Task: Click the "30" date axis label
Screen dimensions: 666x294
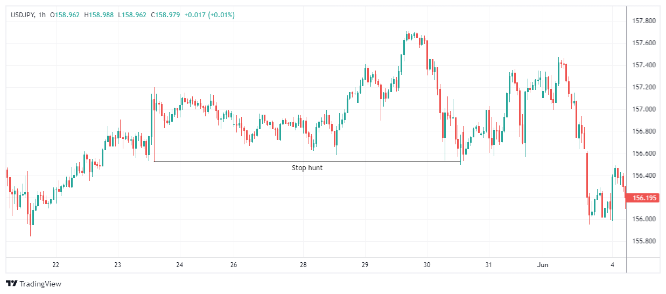Action: tap(427, 265)
